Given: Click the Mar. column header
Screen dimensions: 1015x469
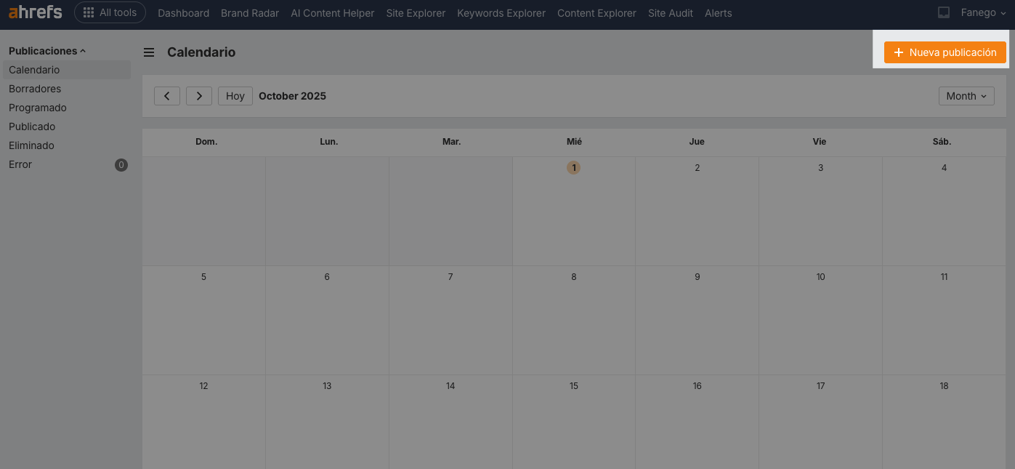Looking at the screenshot, I should (x=452, y=142).
